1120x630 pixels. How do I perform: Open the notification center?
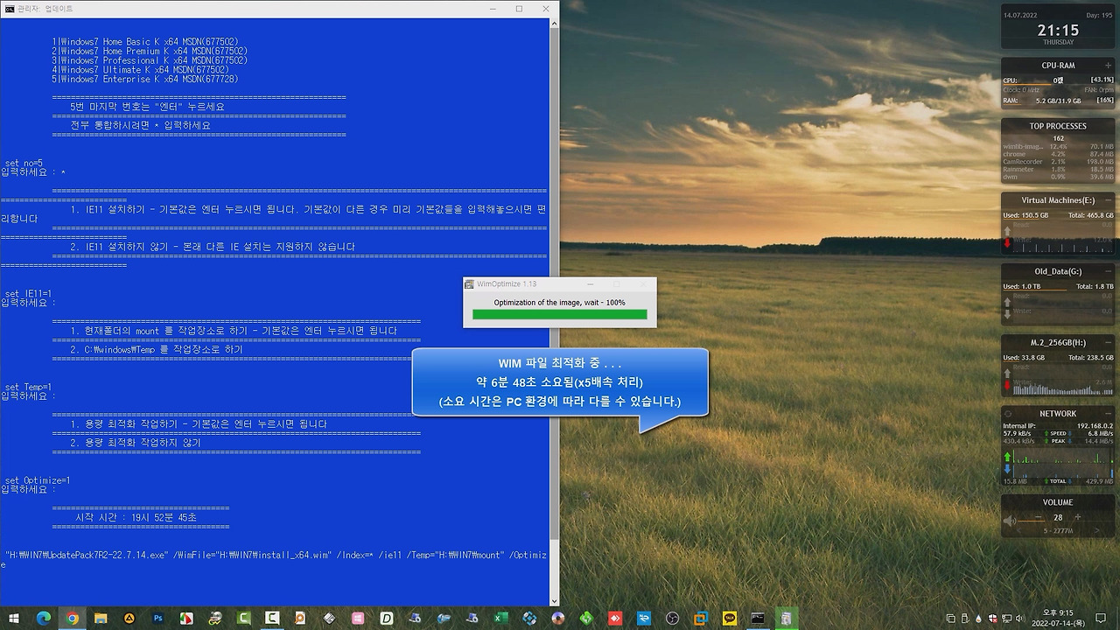tap(1101, 619)
